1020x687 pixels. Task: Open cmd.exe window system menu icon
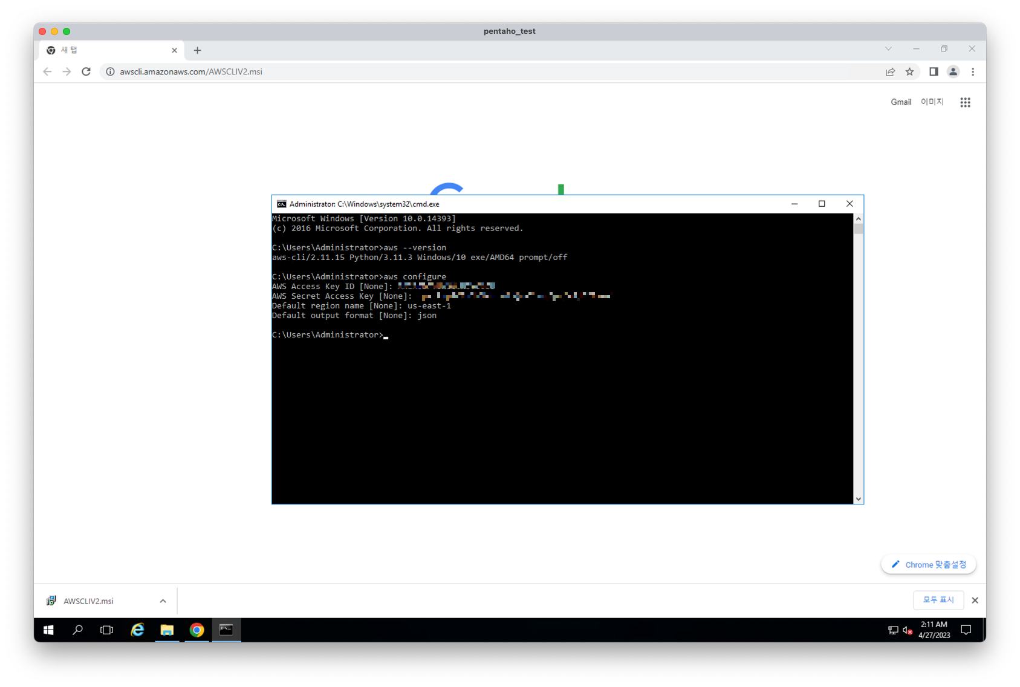pyautogui.click(x=281, y=204)
